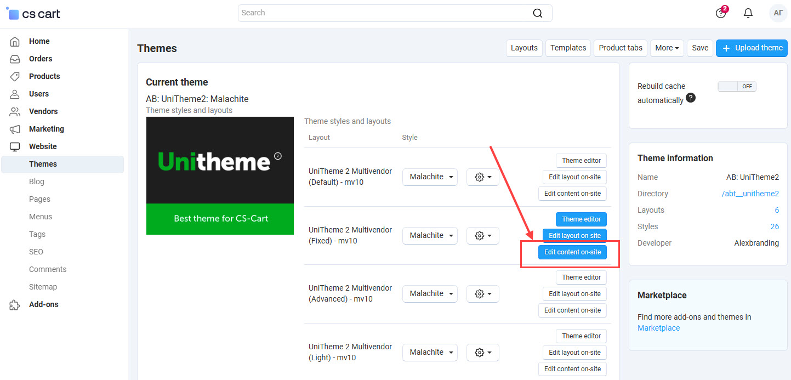Open Comments in Website submenu
Viewport: 791px width, 380px height.
(48, 269)
